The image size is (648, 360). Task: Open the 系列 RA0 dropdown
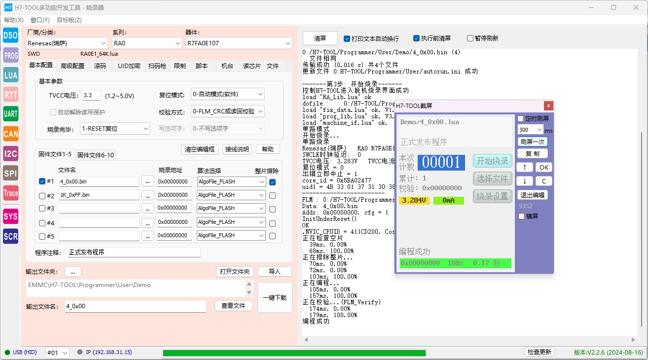click(x=147, y=43)
